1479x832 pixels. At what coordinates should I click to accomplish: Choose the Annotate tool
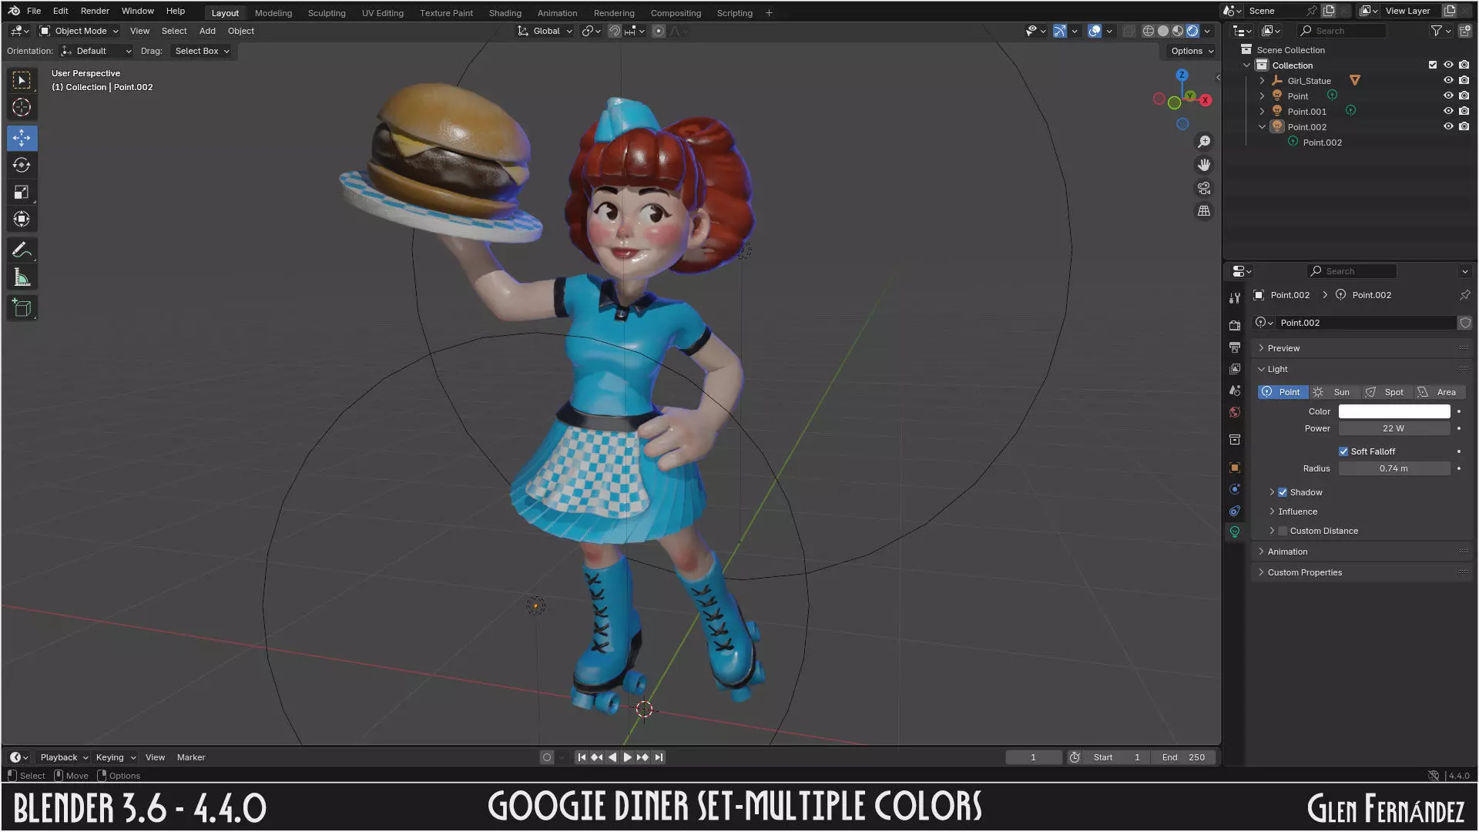(22, 250)
